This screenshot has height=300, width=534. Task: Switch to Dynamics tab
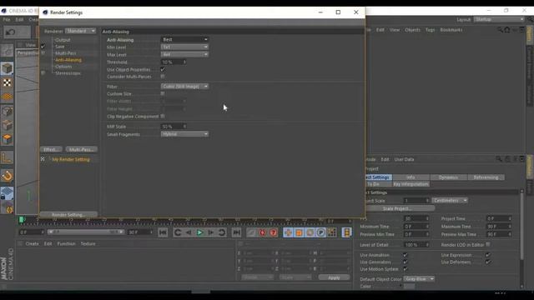click(x=448, y=177)
